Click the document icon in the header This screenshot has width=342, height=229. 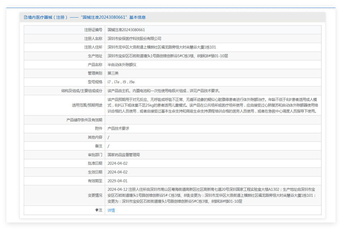click(26, 17)
